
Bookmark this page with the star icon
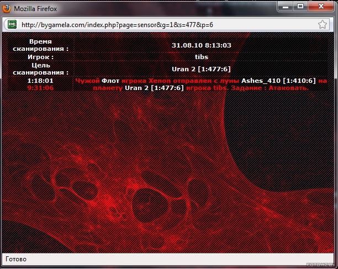coord(323,24)
